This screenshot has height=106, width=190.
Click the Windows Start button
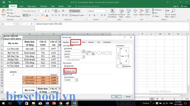pyautogui.click(x=3, y=103)
